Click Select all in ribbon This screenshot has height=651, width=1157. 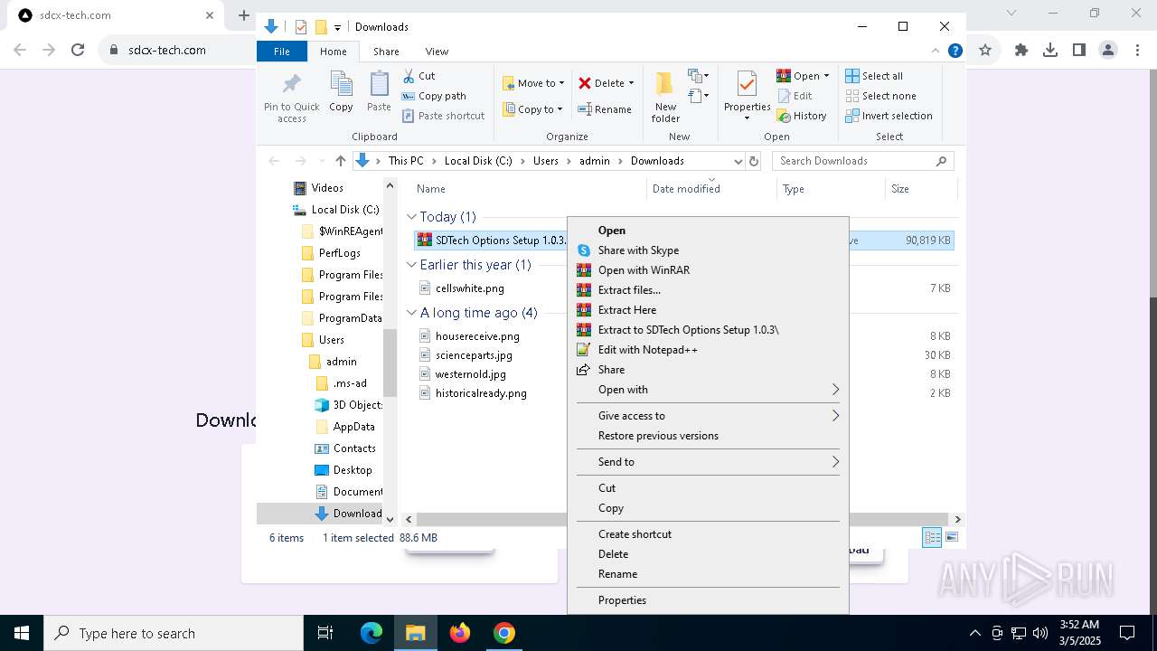click(x=874, y=76)
